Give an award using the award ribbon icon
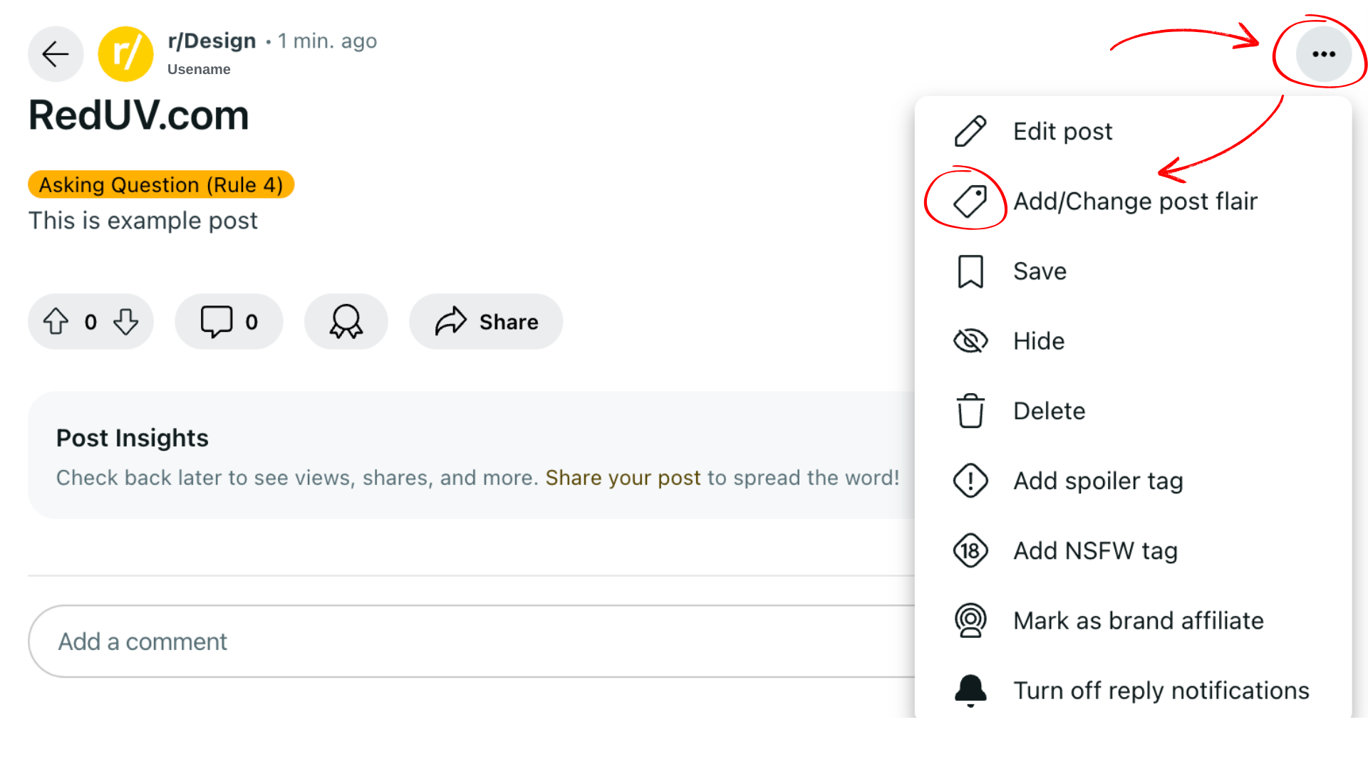Viewport: 1368px width, 769px height. [x=346, y=321]
